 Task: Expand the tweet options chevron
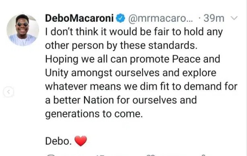click(234, 18)
